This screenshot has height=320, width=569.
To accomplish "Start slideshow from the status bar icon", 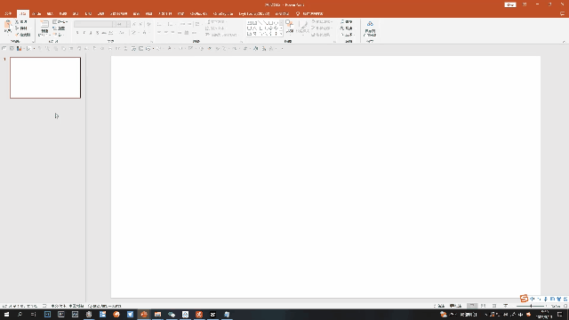I will pos(506,306).
